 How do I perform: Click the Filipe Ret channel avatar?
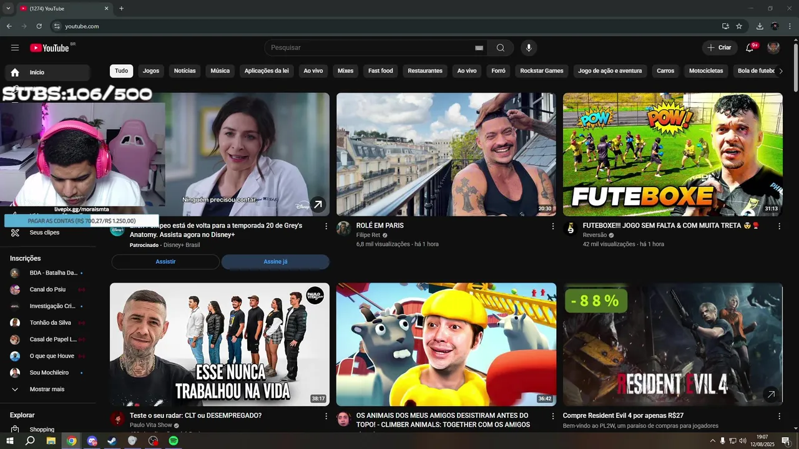[x=343, y=228]
